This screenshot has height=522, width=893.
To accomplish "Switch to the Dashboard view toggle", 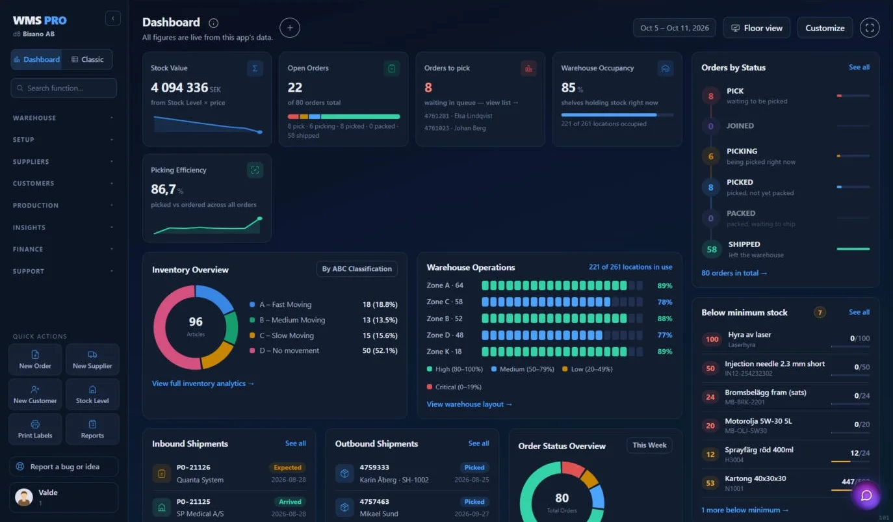I will click(x=36, y=60).
